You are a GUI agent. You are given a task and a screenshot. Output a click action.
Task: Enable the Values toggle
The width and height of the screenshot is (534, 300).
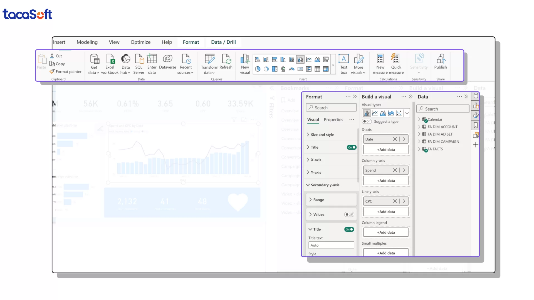(x=350, y=214)
